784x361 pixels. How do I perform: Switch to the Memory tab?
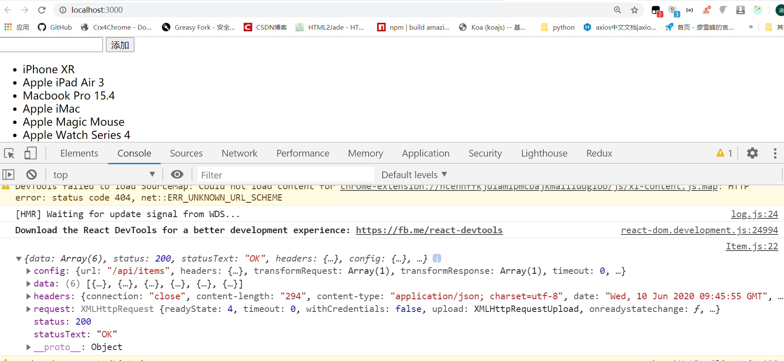(365, 153)
